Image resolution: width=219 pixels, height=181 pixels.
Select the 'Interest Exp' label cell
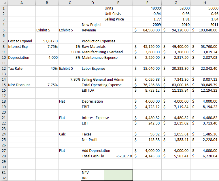coord(22,46)
